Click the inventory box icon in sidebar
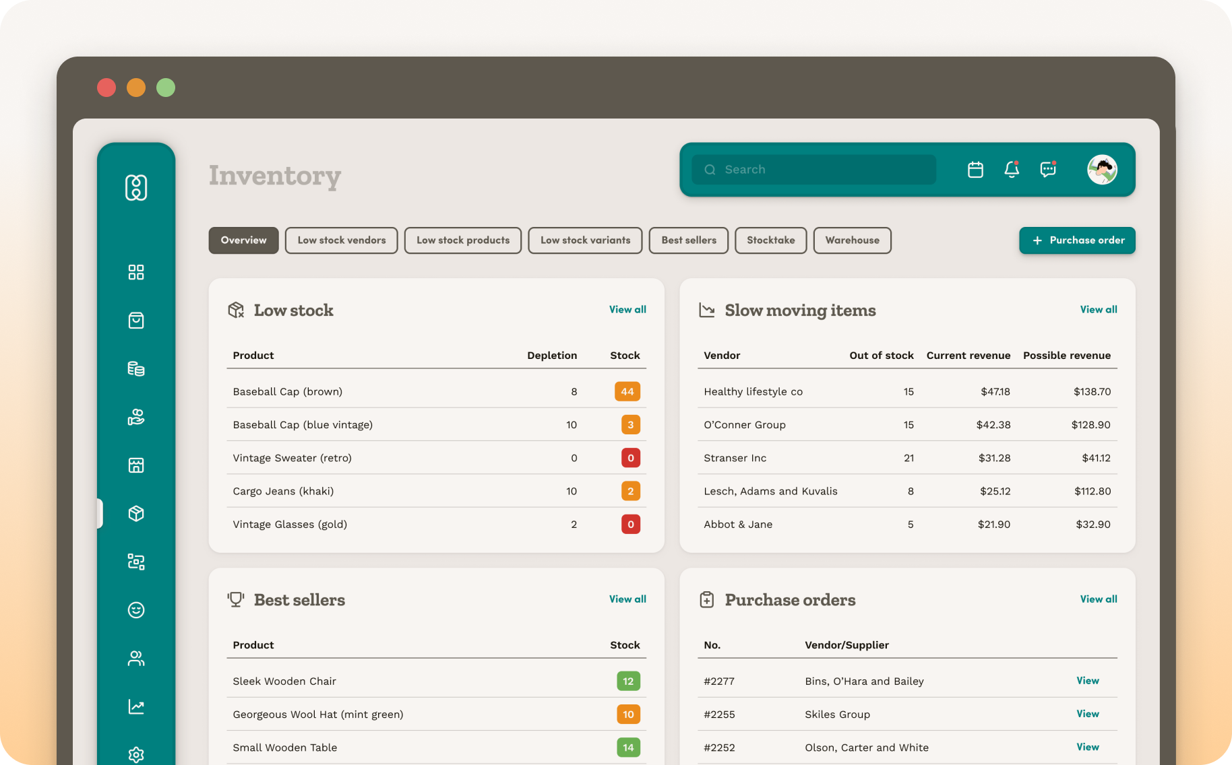Screen dimensions: 1232x765 click(136, 514)
